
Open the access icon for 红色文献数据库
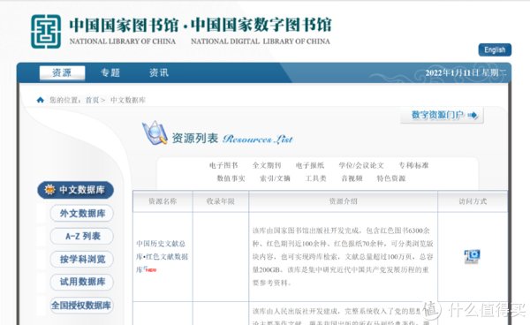pos(473,256)
